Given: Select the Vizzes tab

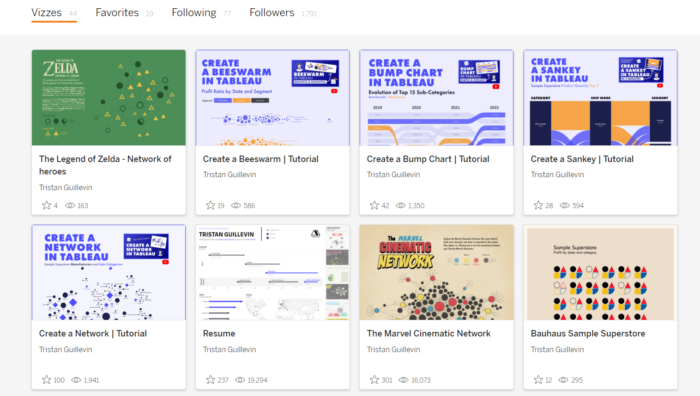Looking at the screenshot, I should [47, 13].
